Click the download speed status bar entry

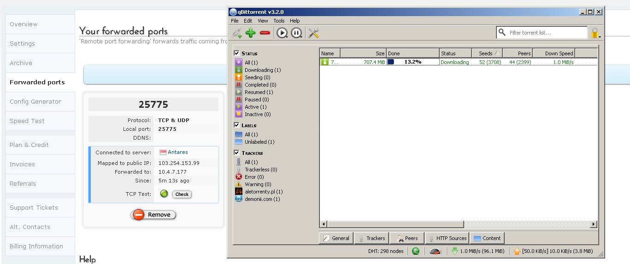(477, 251)
